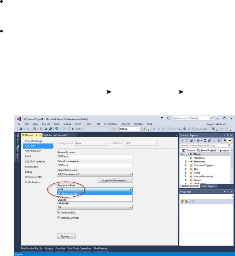Click the Save floppy disk icon
The width and height of the screenshot is (235, 256).
46,129
